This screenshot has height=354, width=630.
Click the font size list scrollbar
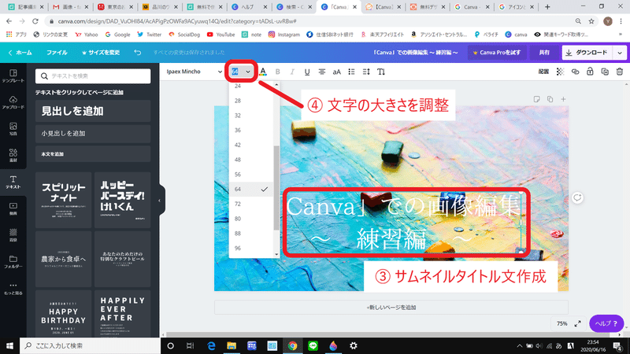tap(276, 188)
